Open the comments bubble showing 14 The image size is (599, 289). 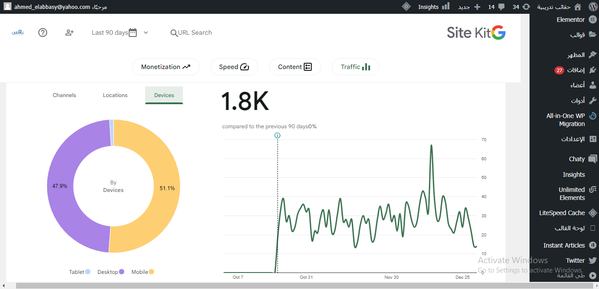[x=501, y=7]
